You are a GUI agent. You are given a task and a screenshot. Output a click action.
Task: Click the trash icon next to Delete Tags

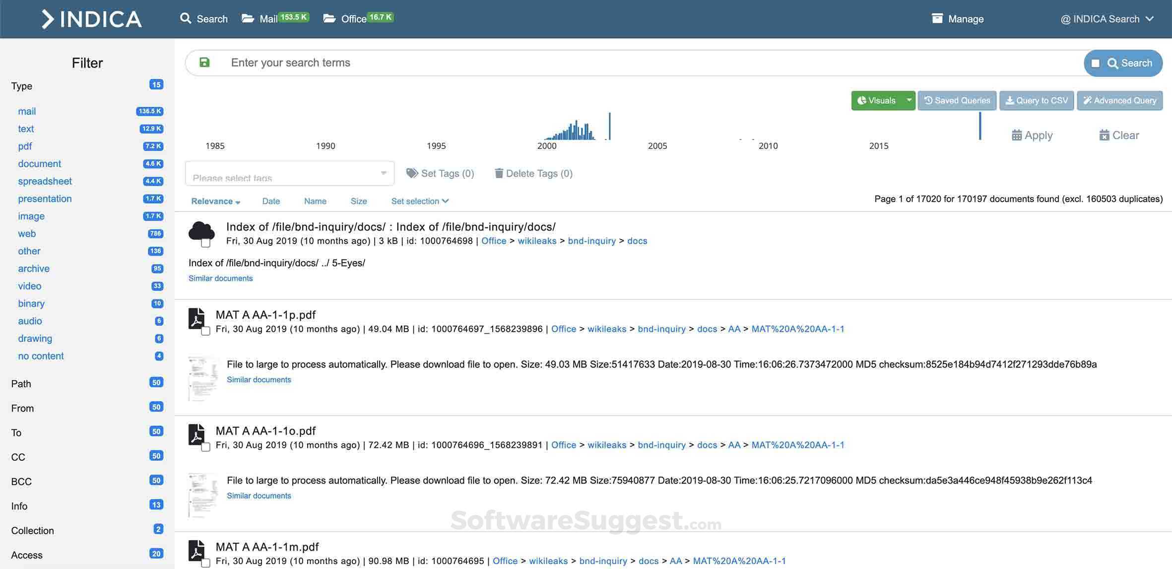click(498, 173)
